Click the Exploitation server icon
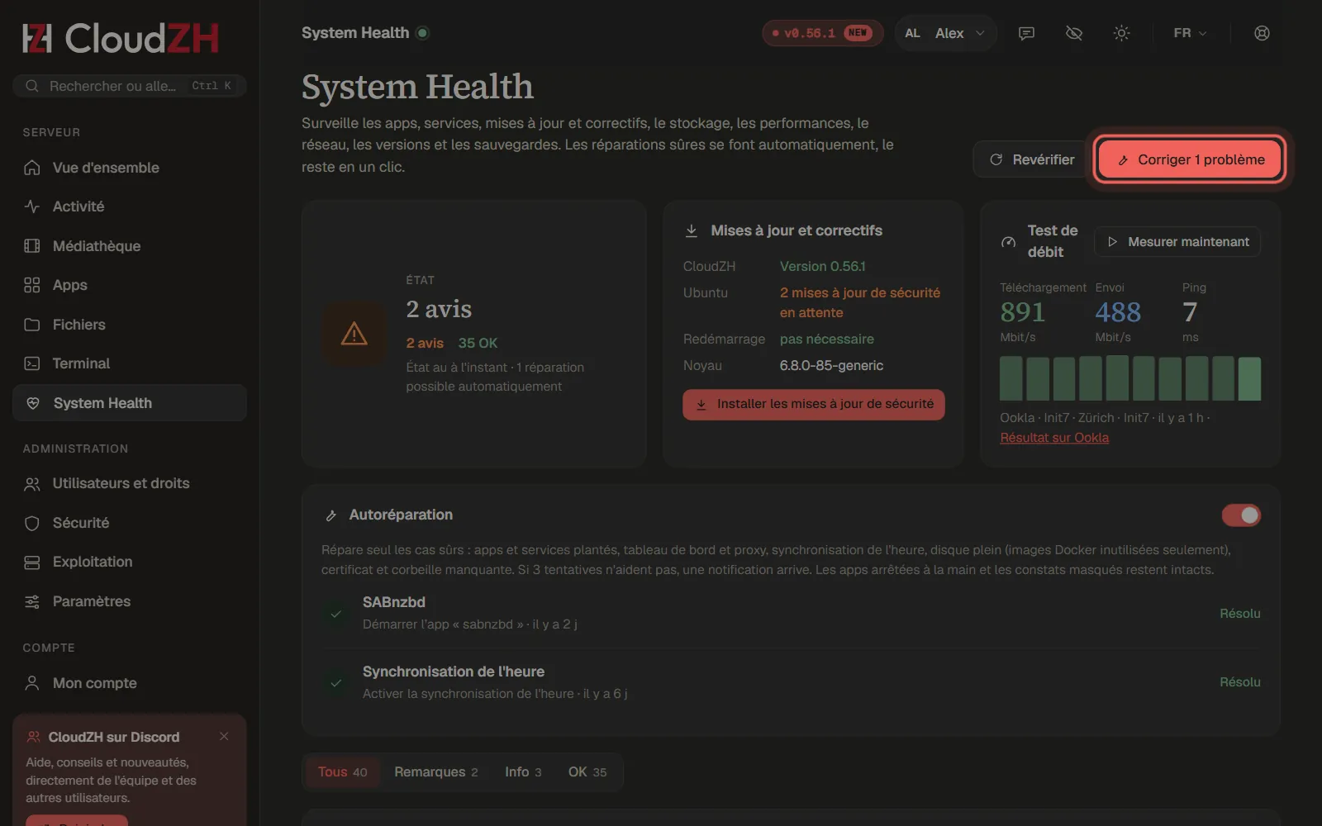This screenshot has width=1322, height=826. 32,563
